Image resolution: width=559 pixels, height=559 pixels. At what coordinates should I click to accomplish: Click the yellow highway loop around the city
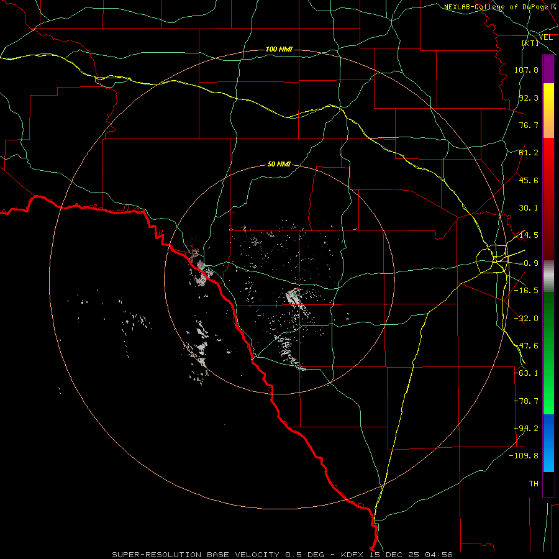(492, 259)
